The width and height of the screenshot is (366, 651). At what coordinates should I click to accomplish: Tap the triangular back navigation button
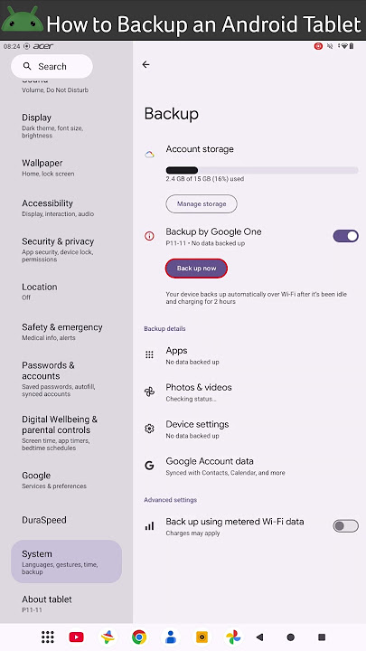[259, 637]
